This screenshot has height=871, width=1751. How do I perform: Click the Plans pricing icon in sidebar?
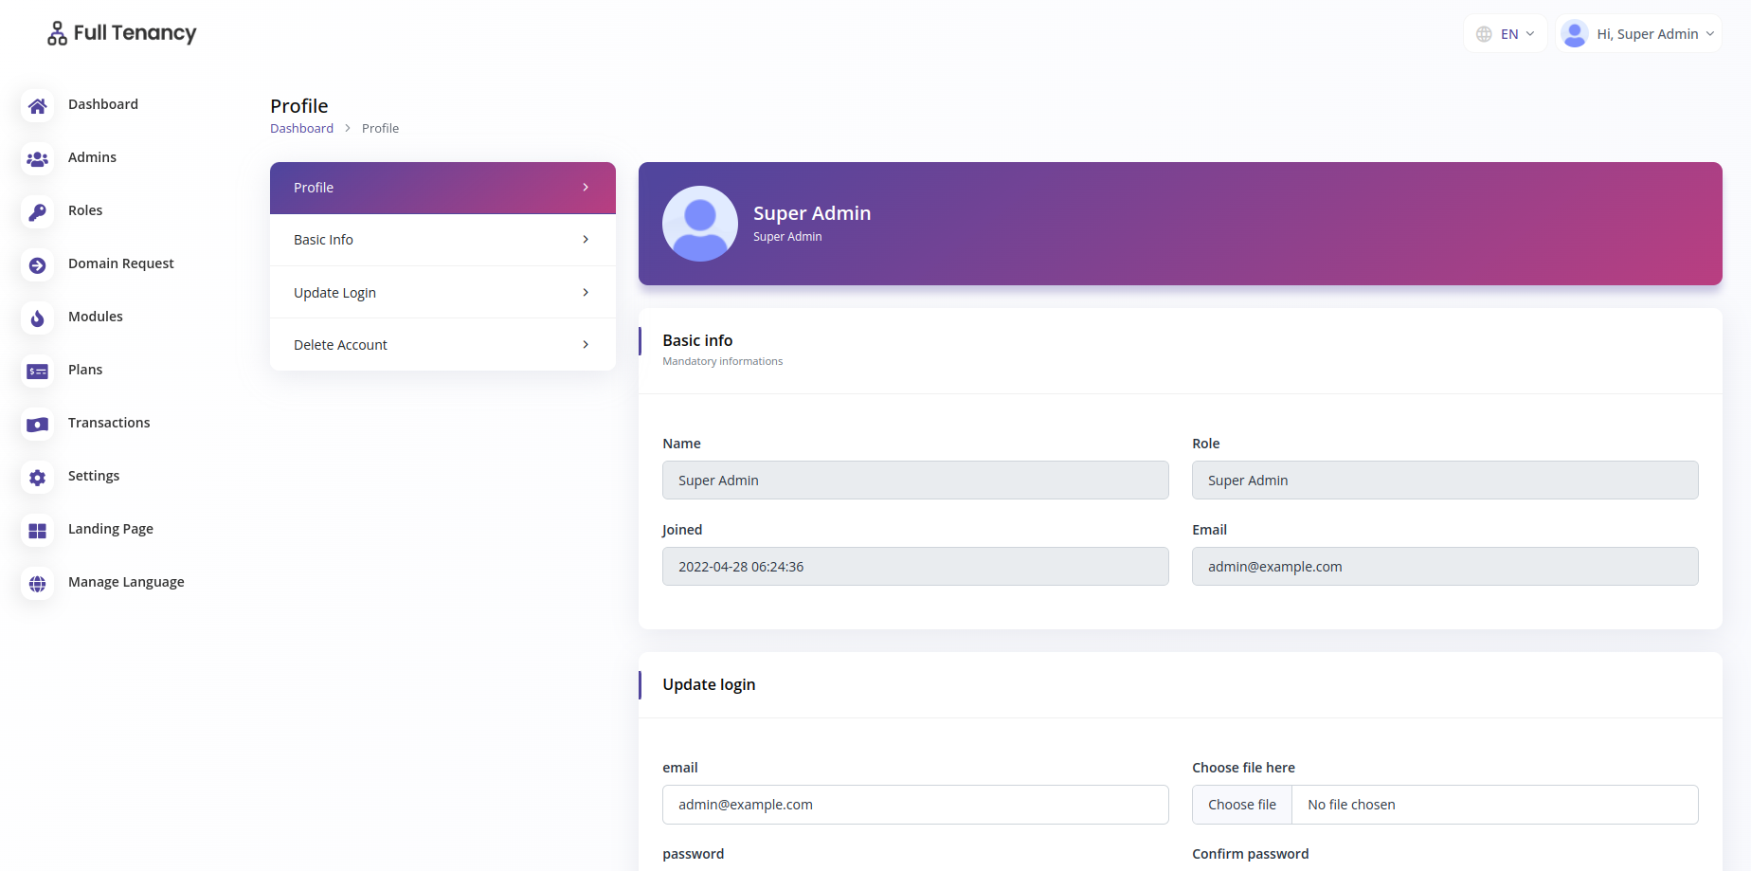(x=37, y=372)
